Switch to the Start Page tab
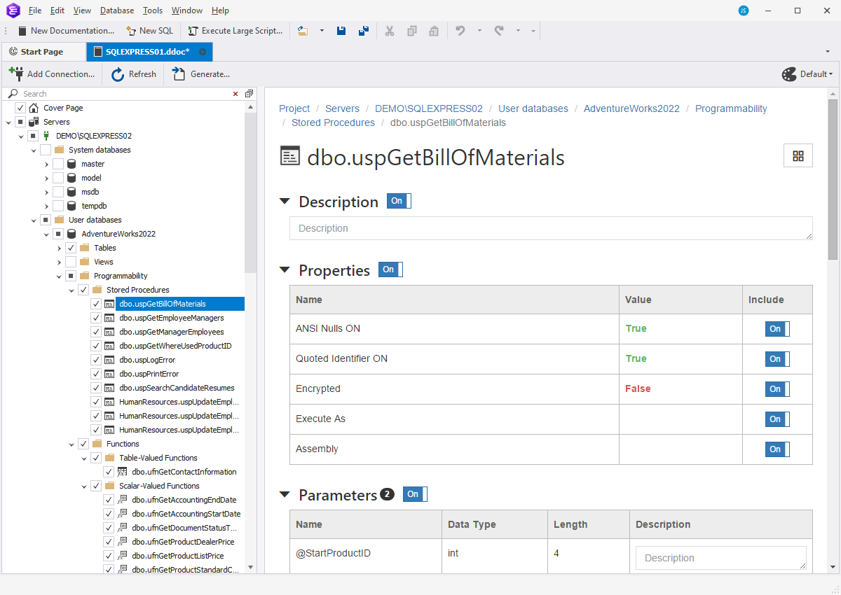 coord(43,51)
